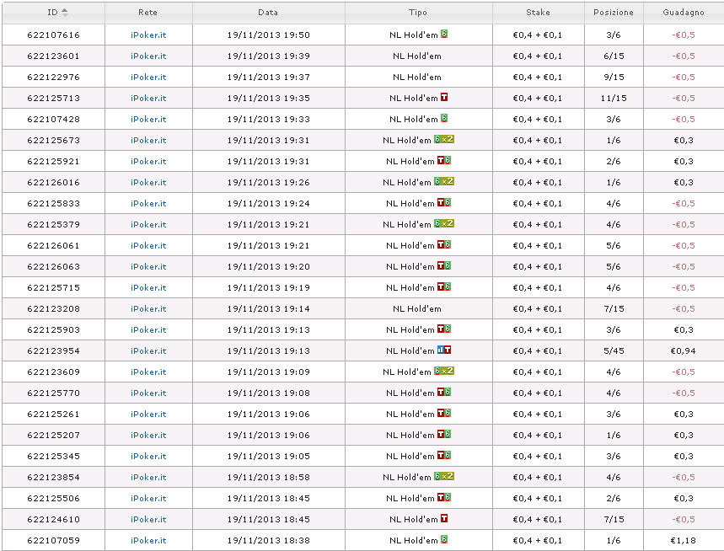Toggle the sort arrow beside the ID header

tap(65, 13)
